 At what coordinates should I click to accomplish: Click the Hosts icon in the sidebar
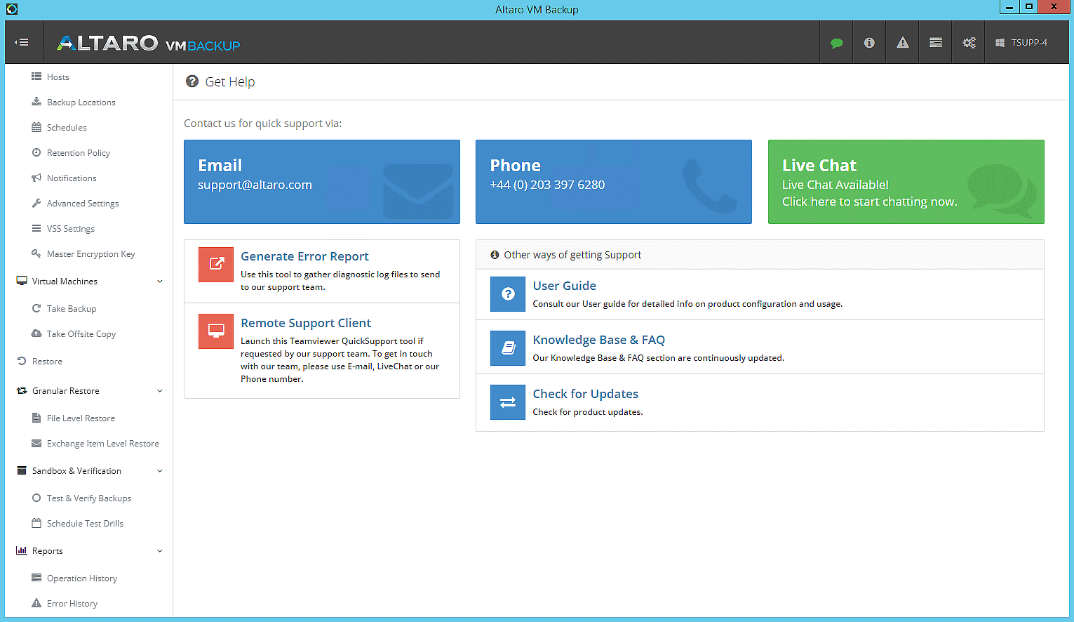(36, 77)
